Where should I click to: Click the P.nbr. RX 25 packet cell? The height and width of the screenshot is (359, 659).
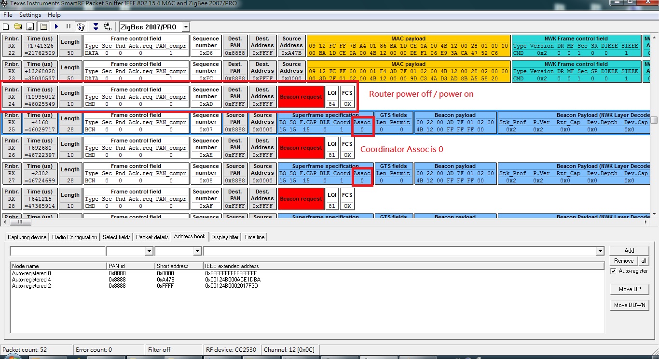click(x=12, y=123)
